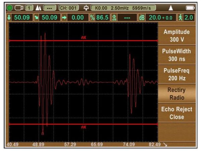
Task: Click the probe transducer icon
Action: 86,8
